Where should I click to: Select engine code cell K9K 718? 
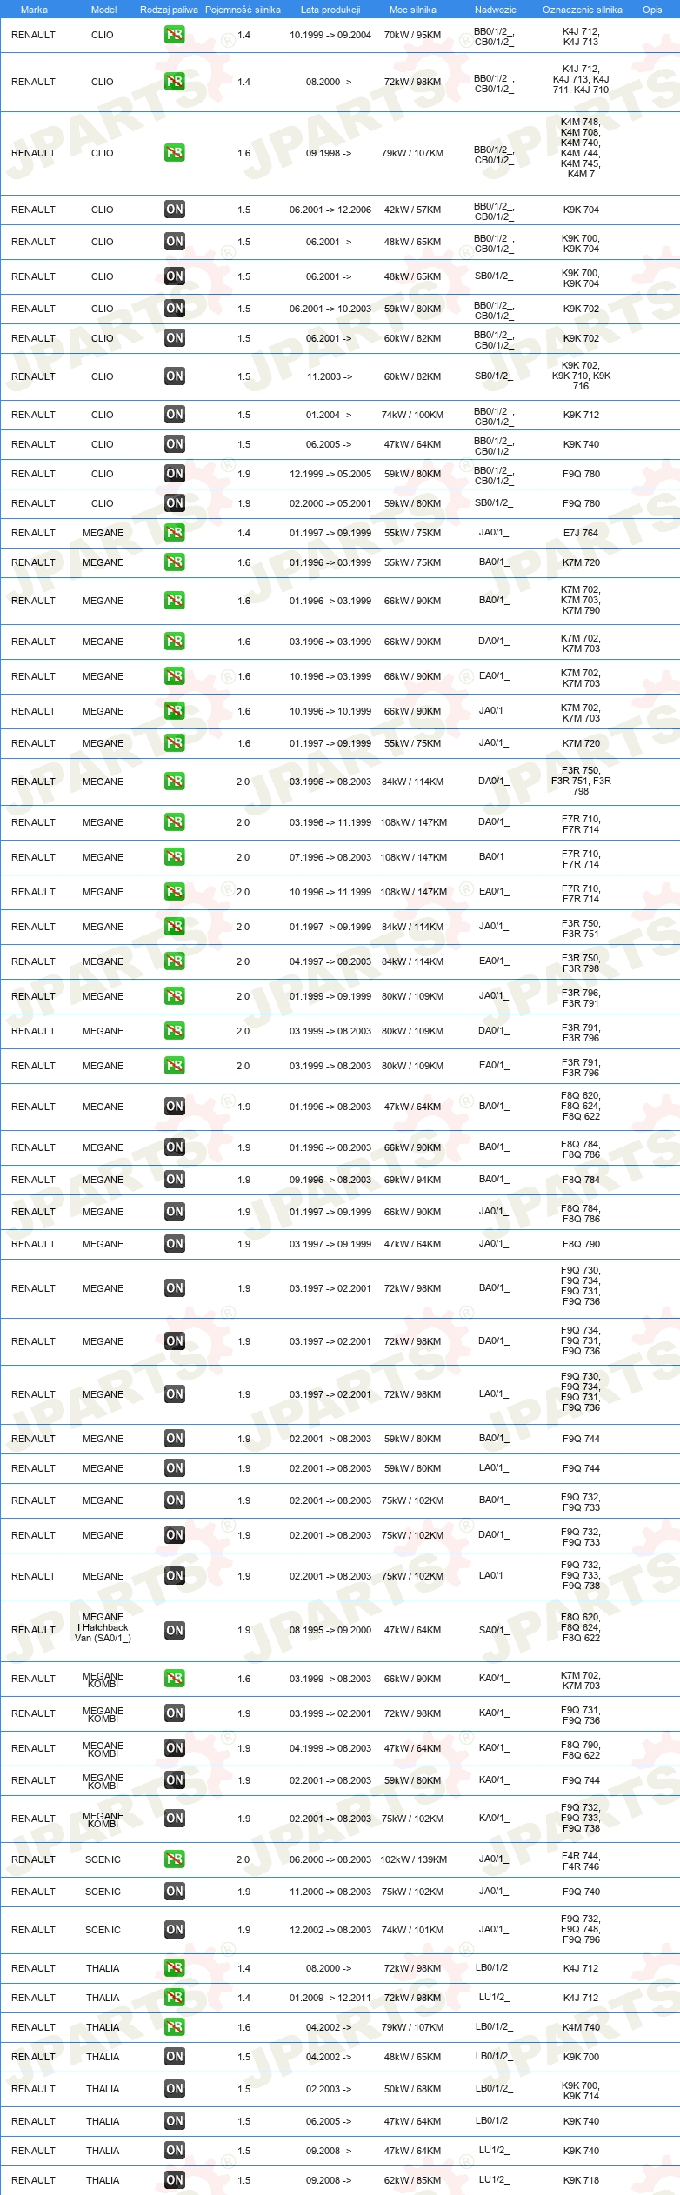point(581,2180)
